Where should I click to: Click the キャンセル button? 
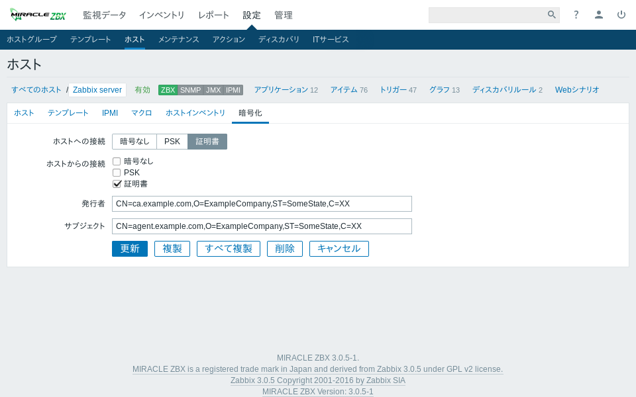pyautogui.click(x=339, y=249)
